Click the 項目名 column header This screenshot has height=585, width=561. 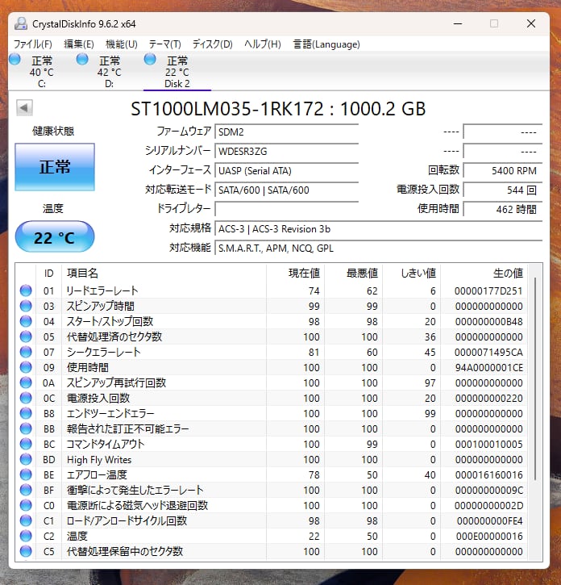82,274
